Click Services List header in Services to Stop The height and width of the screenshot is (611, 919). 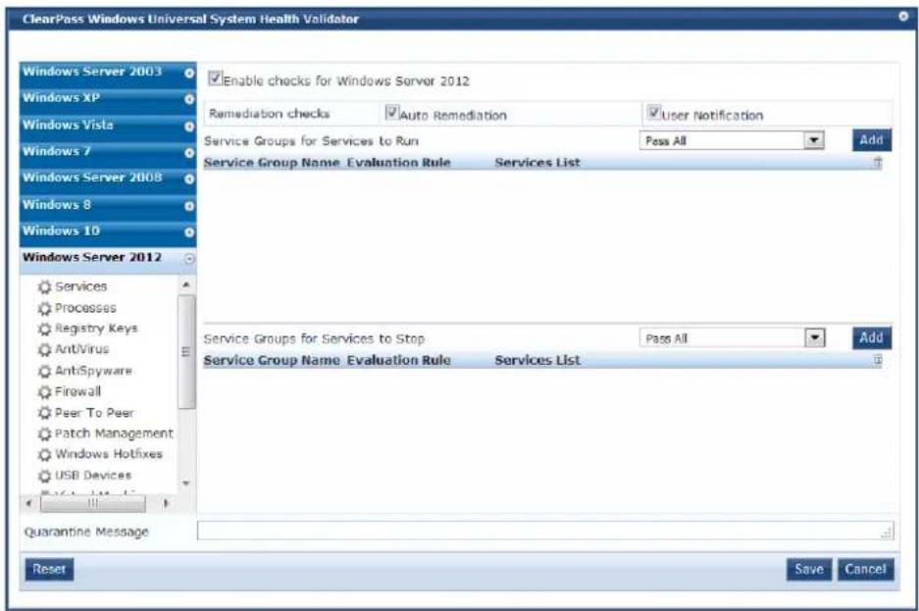point(537,360)
